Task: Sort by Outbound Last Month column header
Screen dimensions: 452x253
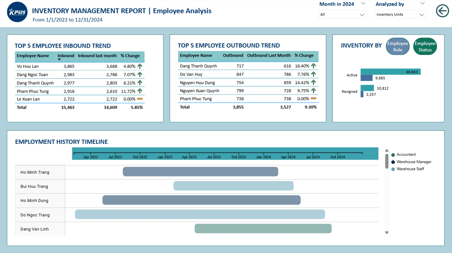Action: pos(269,56)
